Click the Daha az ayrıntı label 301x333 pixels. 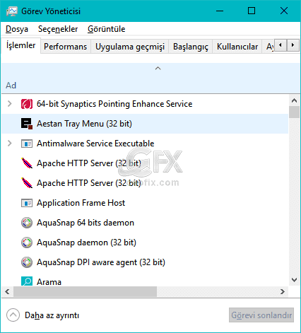[x=52, y=315]
